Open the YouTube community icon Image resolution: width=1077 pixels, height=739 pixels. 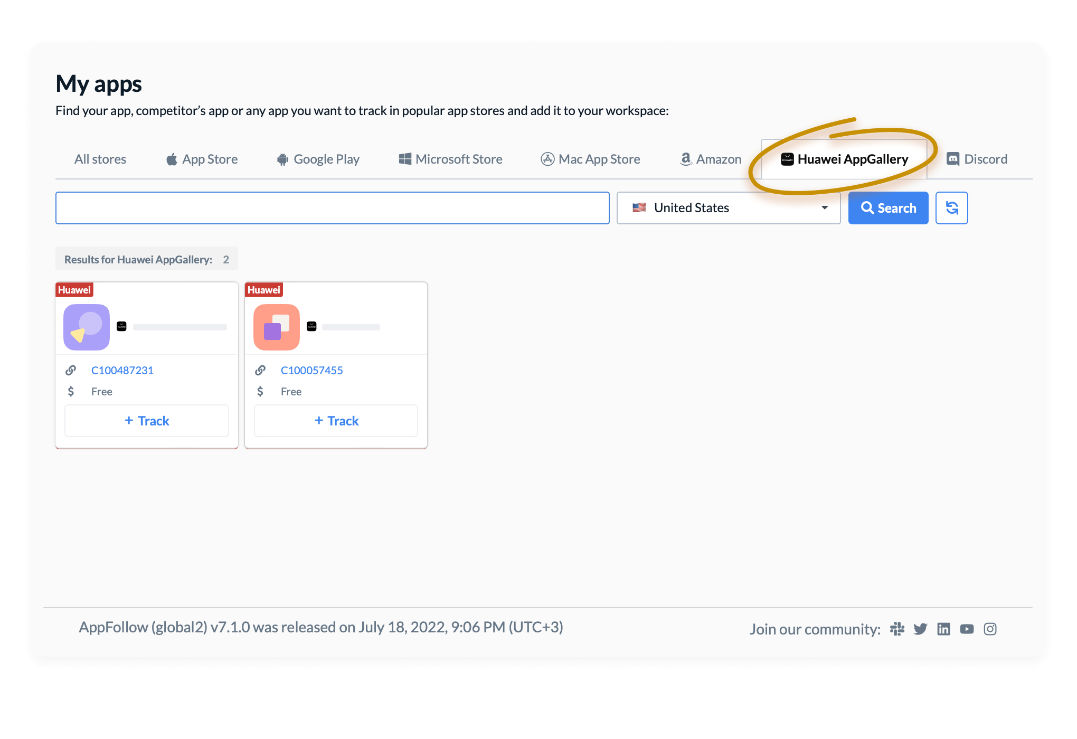click(967, 629)
